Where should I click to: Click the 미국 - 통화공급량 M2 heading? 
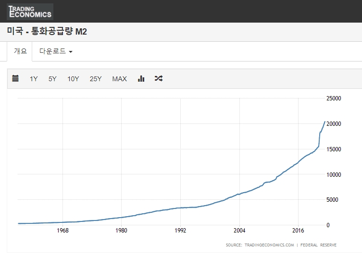point(47,31)
